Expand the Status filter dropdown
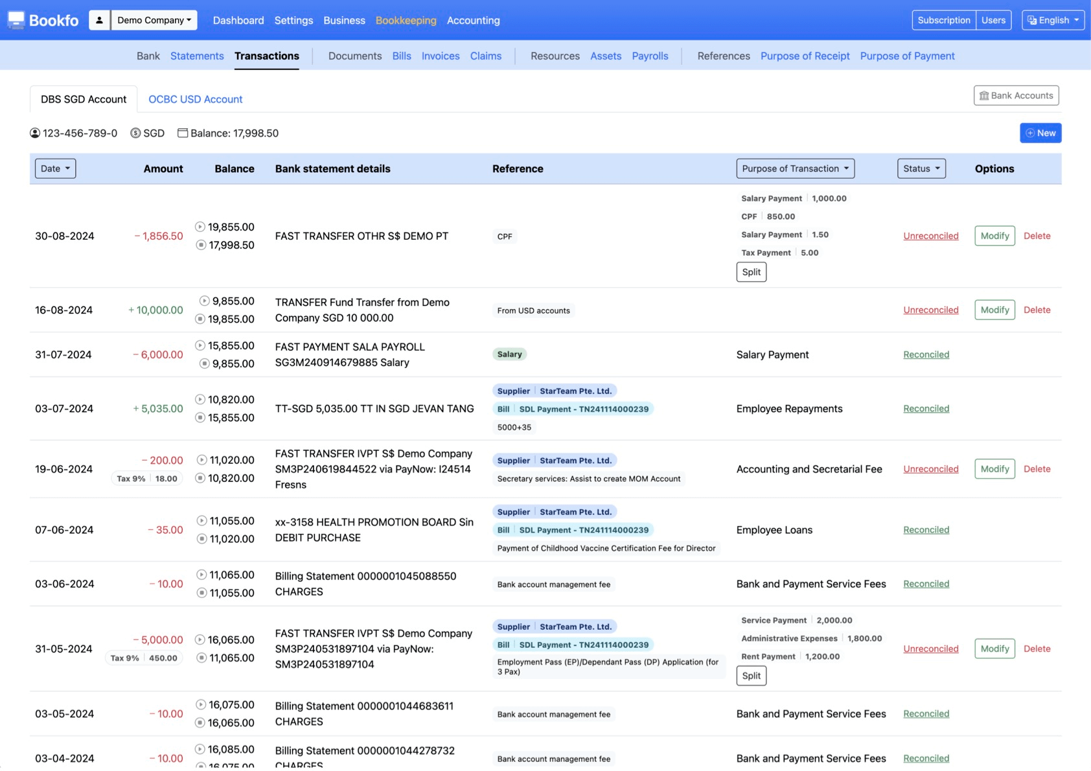 pyautogui.click(x=921, y=168)
